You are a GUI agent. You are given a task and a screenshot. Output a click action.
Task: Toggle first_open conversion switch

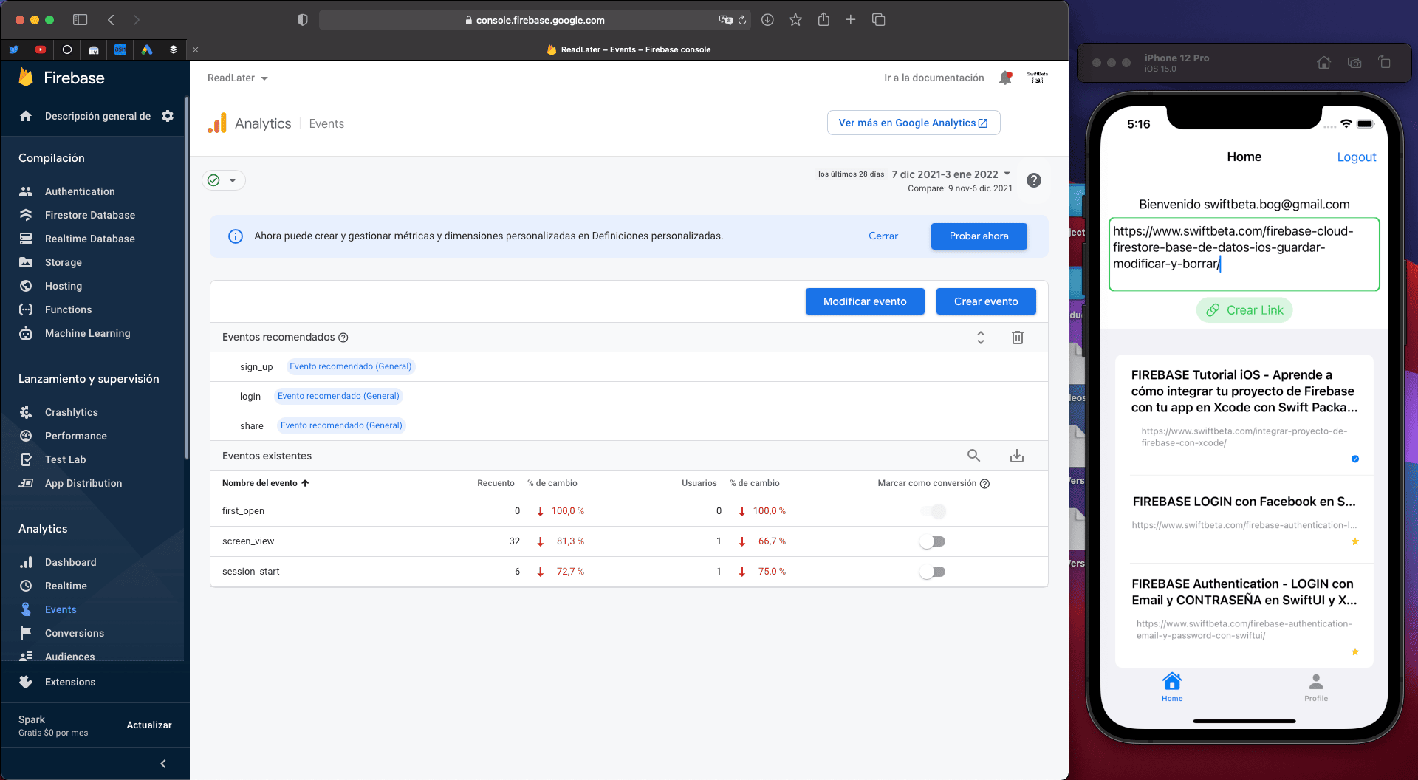coord(933,511)
